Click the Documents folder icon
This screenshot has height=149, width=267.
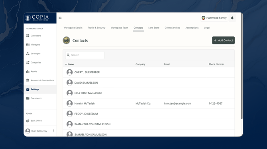coord(28,98)
